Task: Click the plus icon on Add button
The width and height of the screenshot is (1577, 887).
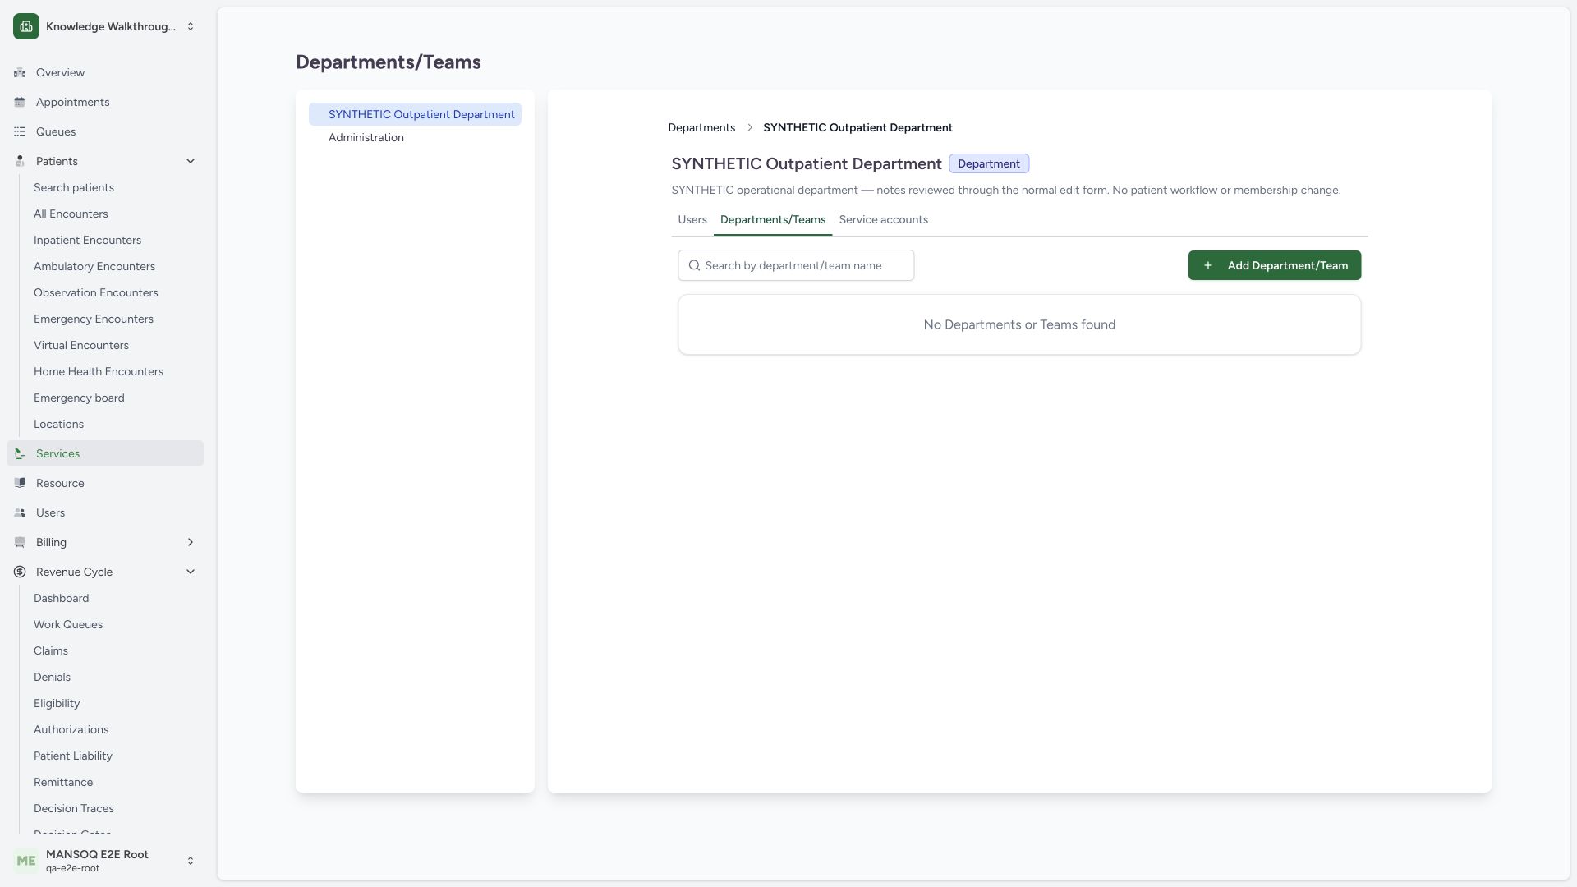Action: tap(1208, 266)
